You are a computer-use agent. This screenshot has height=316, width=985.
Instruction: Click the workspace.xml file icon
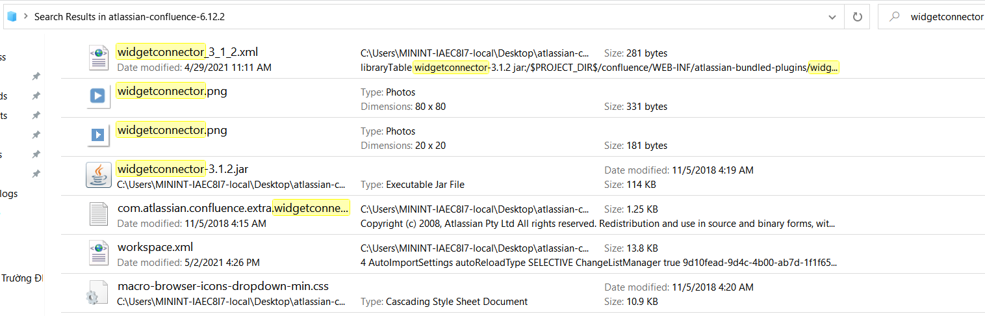click(99, 253)
